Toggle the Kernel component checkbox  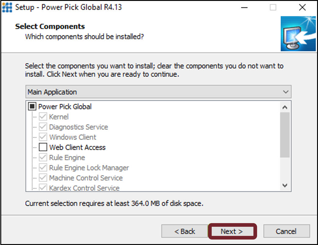point(43,117)
